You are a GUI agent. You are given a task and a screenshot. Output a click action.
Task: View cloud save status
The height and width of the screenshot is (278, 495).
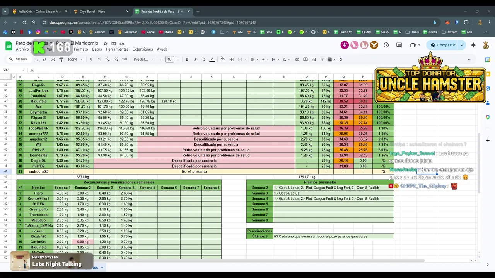click(x=122, y=44)
